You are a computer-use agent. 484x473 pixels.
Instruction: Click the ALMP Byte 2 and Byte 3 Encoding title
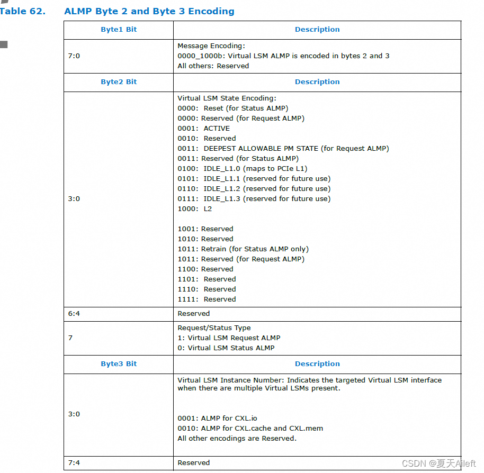click(x=149, y=11)
